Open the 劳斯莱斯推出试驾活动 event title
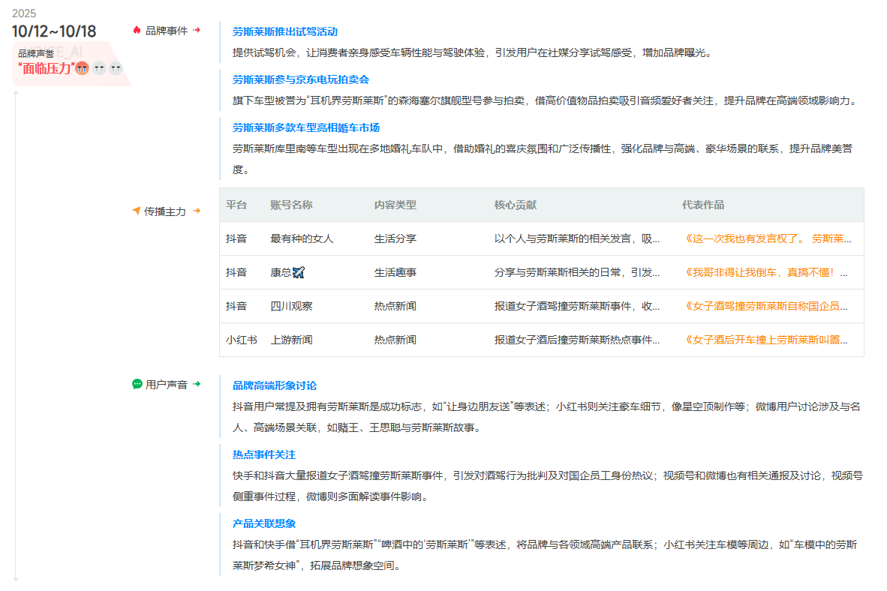The width and height of the screenshot is (887, 591). [x=284, y=31]
